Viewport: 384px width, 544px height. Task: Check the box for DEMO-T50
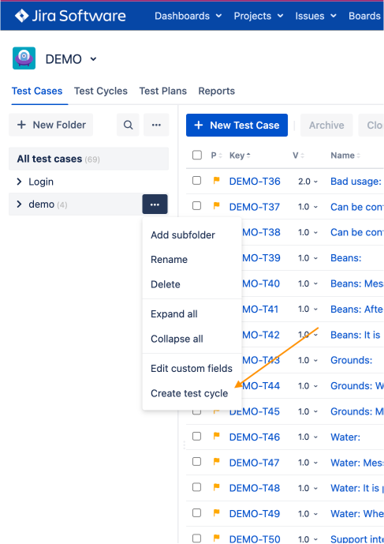[x=196, y=538]
